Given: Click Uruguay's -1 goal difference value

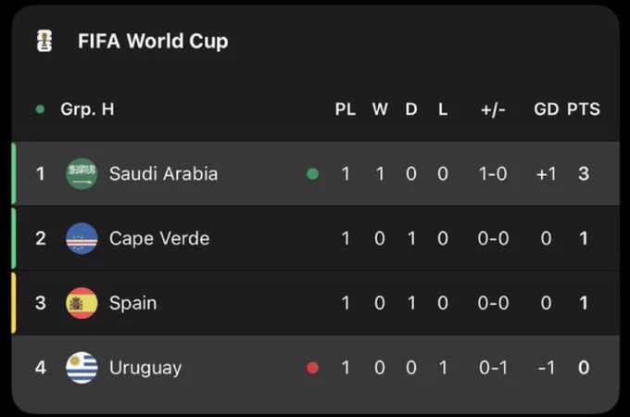Looking at the screenshot, I should [547, 368].
